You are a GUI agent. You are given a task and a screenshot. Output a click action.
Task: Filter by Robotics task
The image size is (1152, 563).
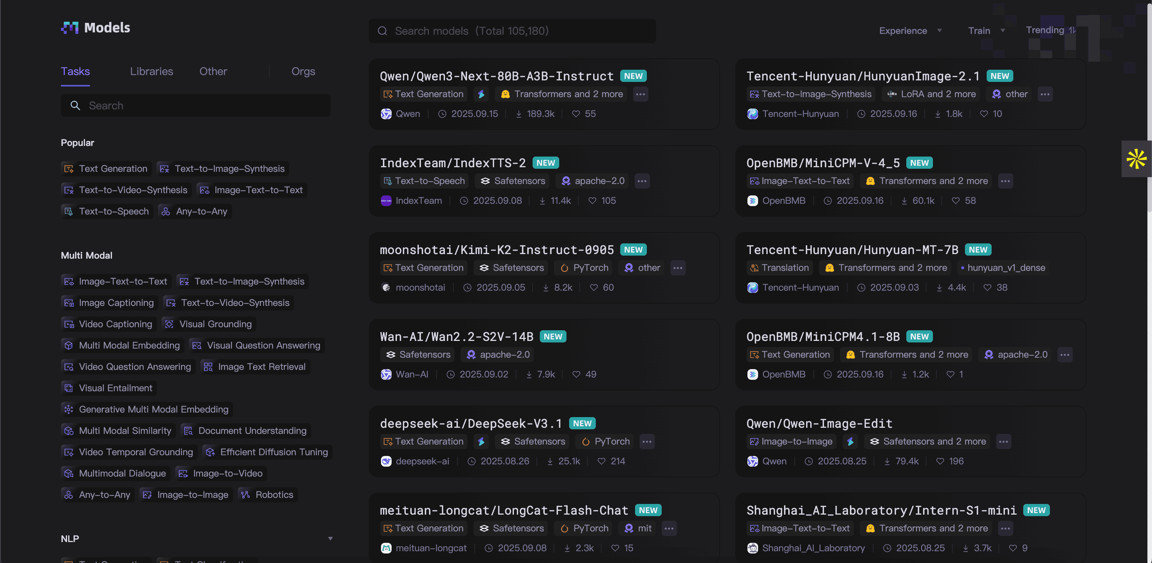(267, 494)
